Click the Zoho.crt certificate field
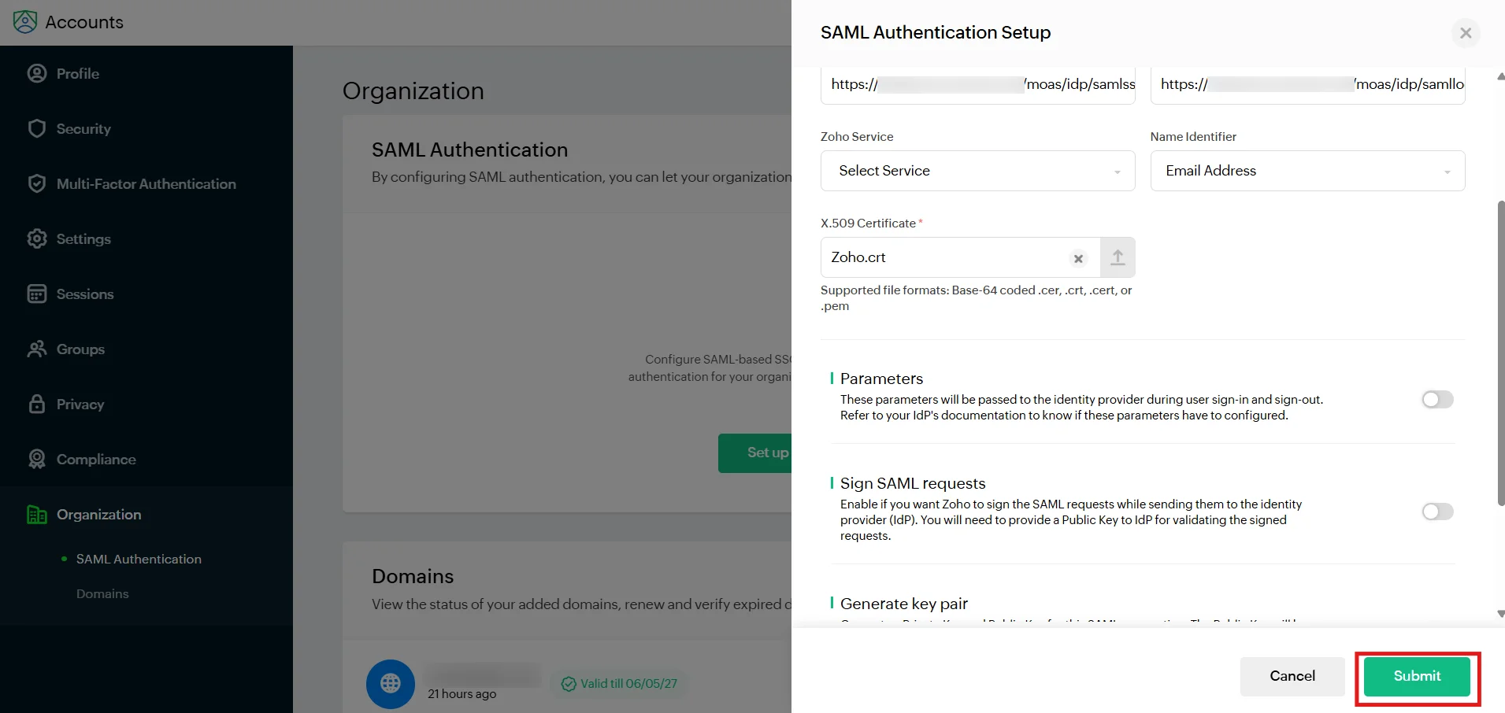 tap(960, 257)
